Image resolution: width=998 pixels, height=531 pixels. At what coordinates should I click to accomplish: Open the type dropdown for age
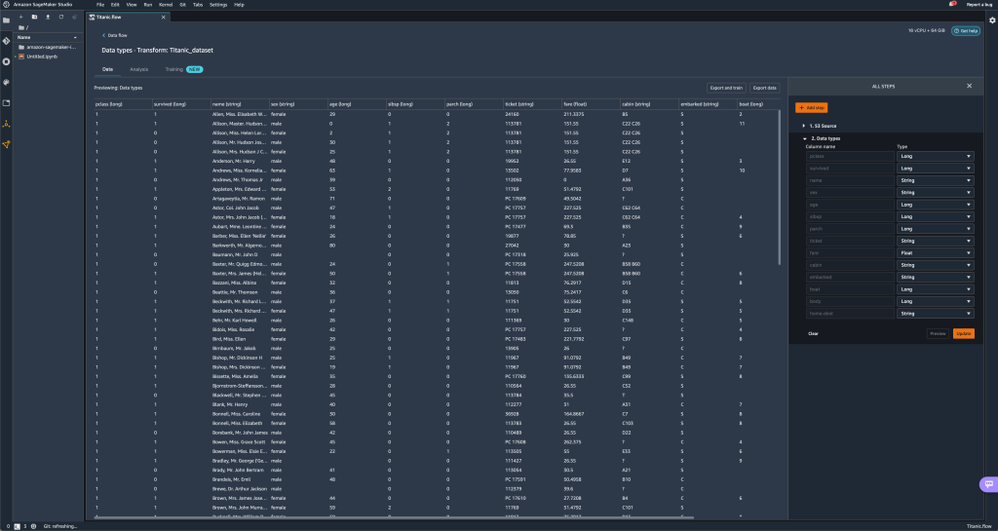tap(935, 205)
